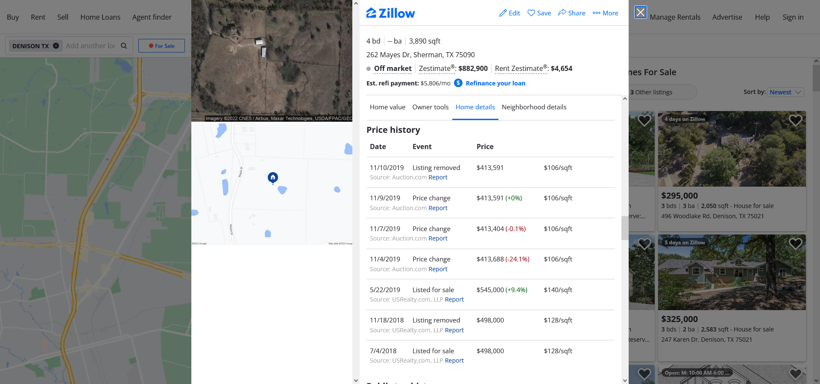Open the More options menu
The image size is (820, 384).
[x=605, y=13]
